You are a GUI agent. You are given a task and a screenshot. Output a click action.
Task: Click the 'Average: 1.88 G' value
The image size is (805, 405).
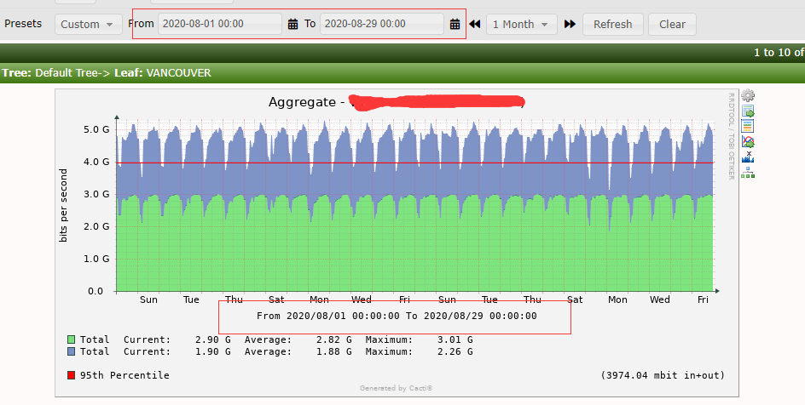click(298, 351)
